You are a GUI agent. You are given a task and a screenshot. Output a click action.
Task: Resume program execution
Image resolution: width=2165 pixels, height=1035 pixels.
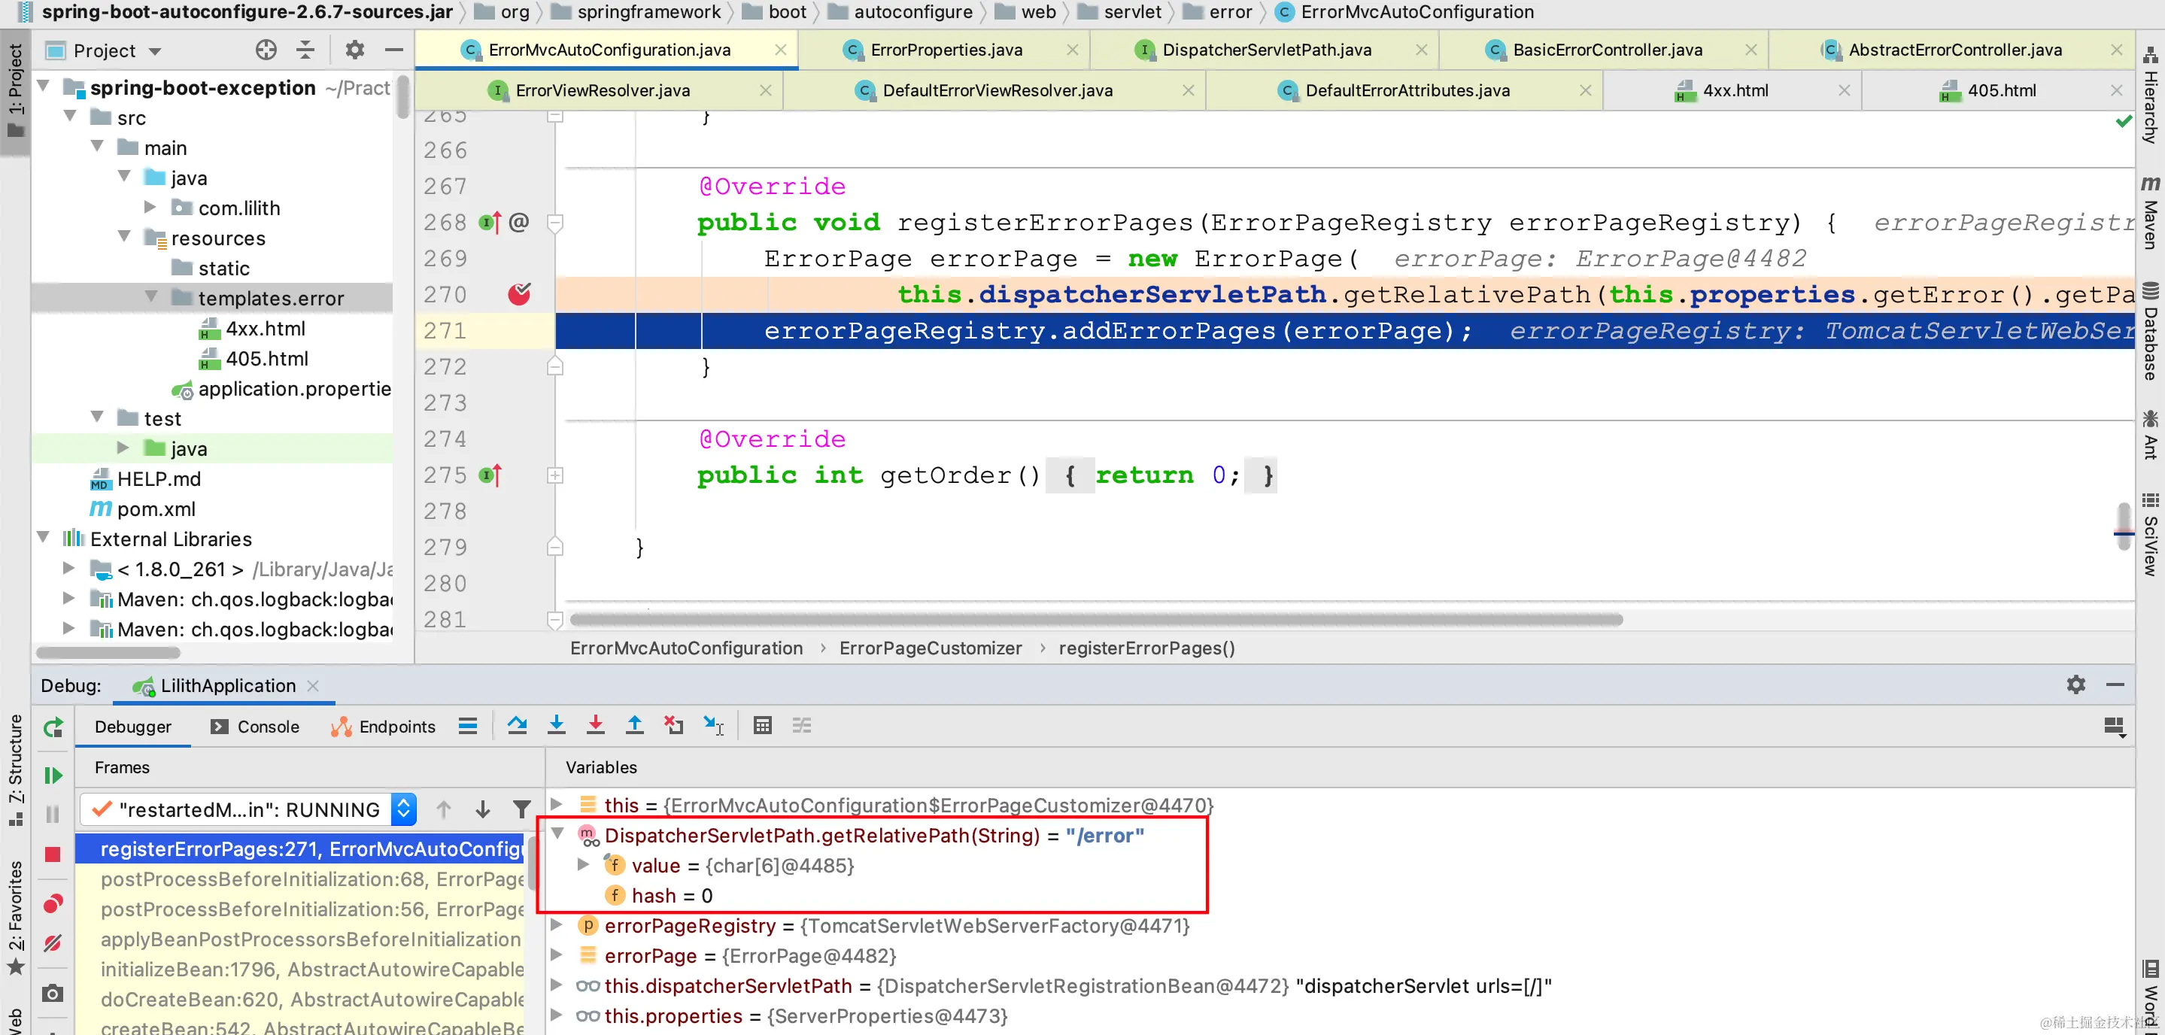(x=53, y=775)
